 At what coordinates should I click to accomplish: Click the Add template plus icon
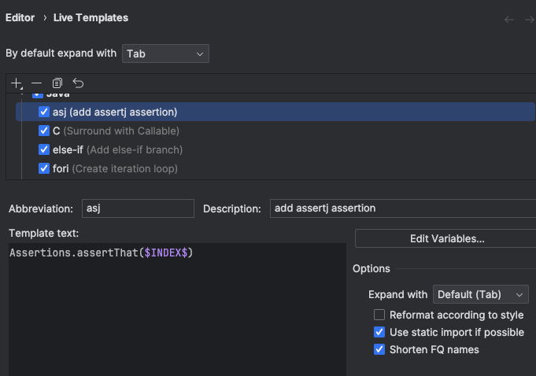[x=17, y=83]
